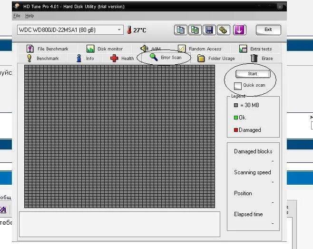Click the Exit button

(268, 30)
